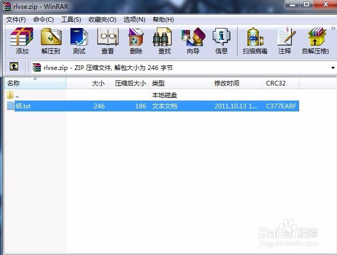Screen dimensions: 337x255
Task: Open the 命令(C) menu
Action: pyautogui.click(x=43, y=20)
